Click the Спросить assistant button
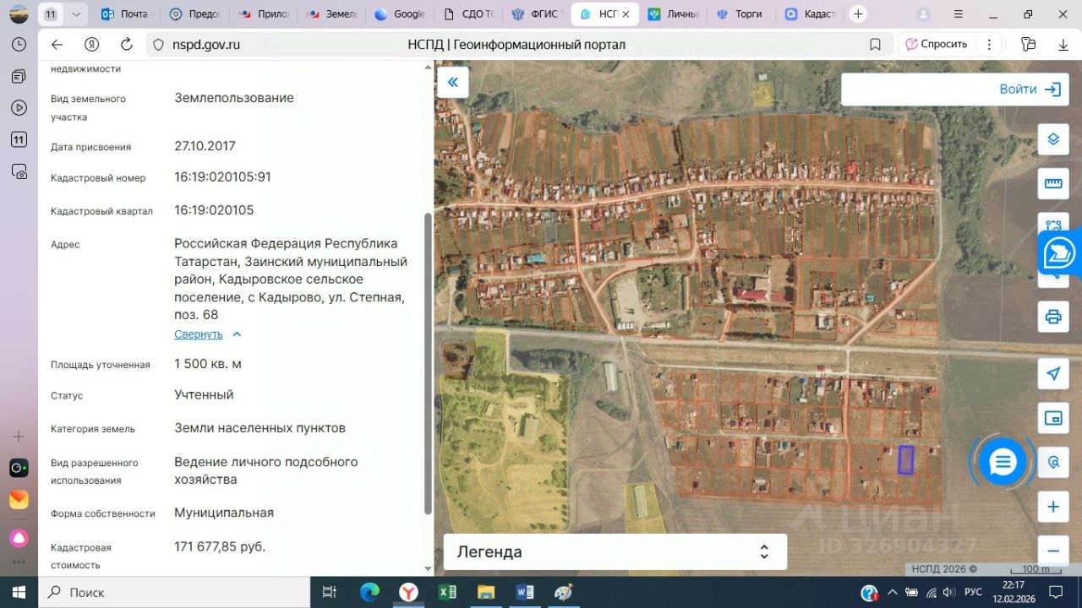This screenshot has height=608, width=1082. pos(937,45)
